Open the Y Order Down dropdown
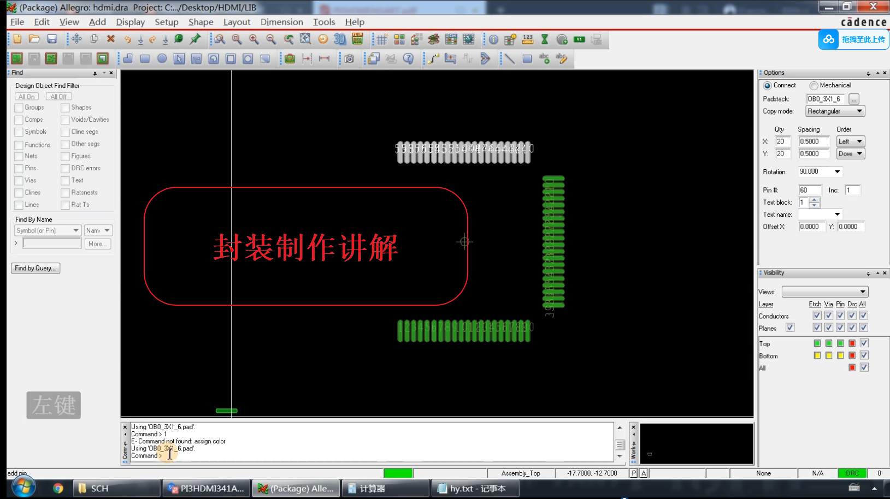The image size is (890, 499). 851,154
